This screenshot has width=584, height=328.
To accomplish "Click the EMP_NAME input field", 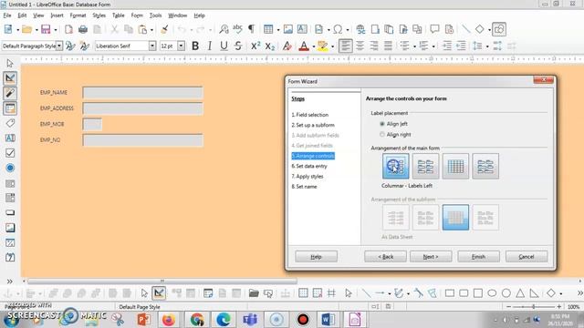I will click(142, 92).
